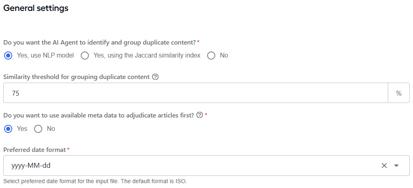Click the 'Yes, using the Jaccard similarity index' label text
Screen dimensions: 413x188
(147, 56)
